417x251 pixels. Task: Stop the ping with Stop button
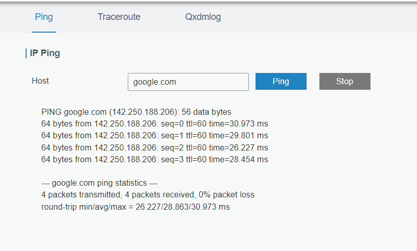click(344, 81)
